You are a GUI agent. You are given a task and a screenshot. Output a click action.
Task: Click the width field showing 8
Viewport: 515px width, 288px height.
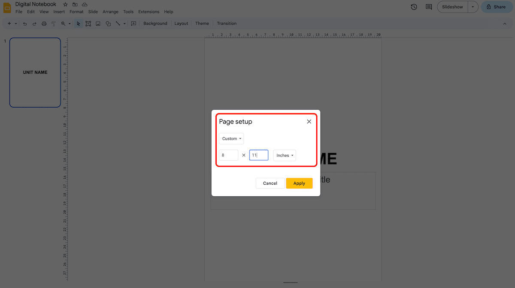(229, 155)
